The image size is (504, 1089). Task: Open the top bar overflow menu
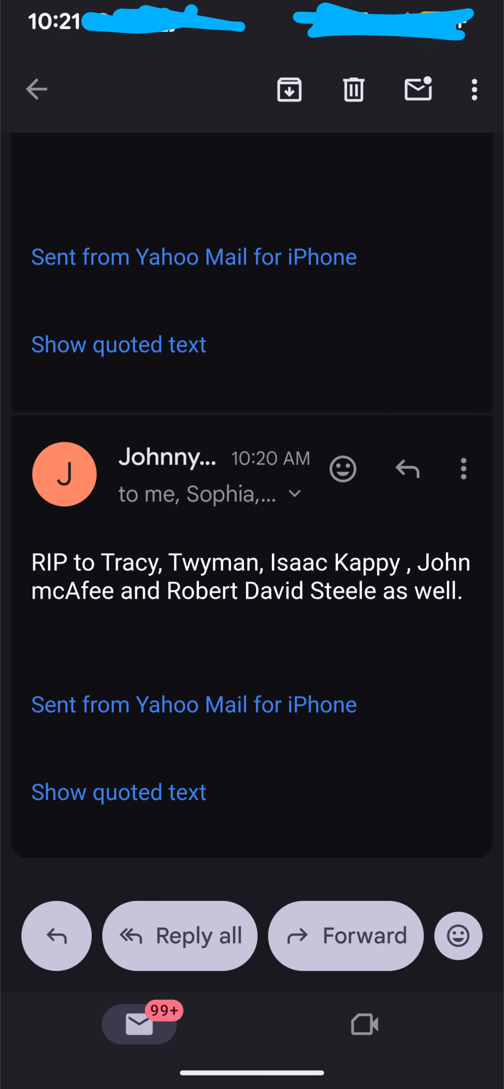click(x=474, y=89)
